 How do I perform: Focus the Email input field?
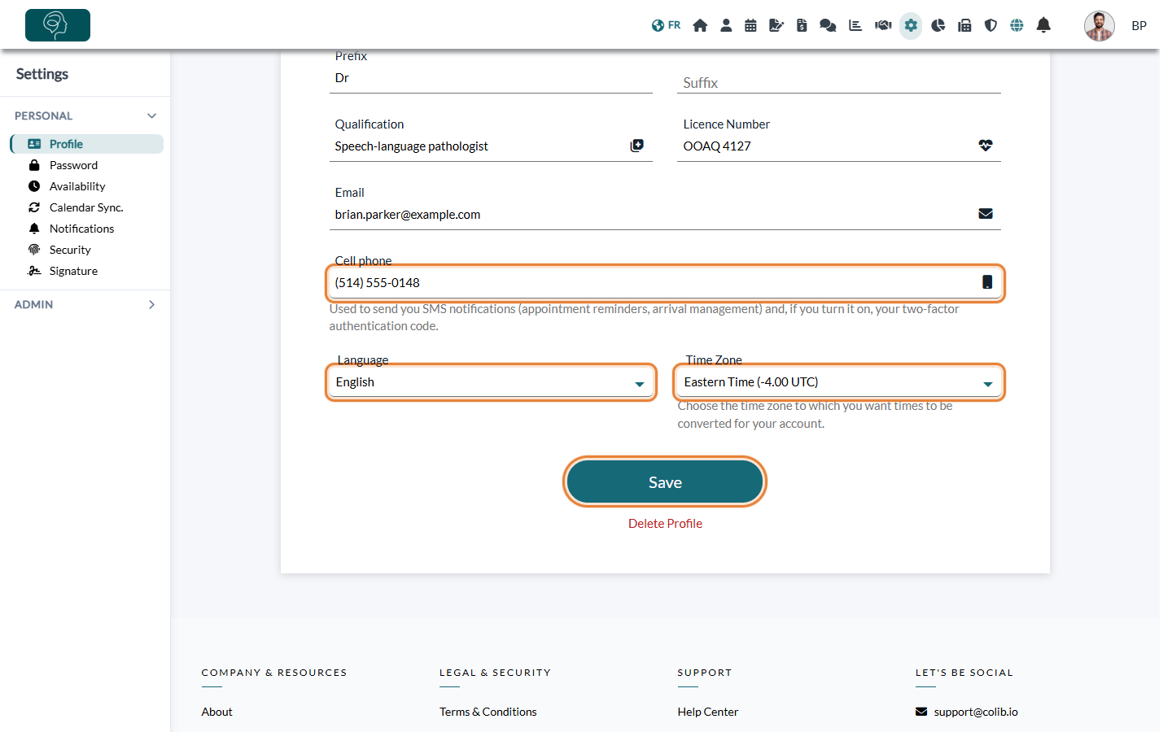(665, 215)
